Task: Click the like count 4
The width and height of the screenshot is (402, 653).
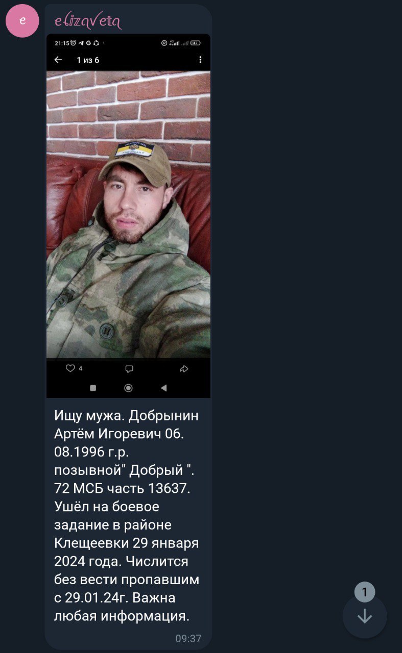Action: click(x=81, y=368)
